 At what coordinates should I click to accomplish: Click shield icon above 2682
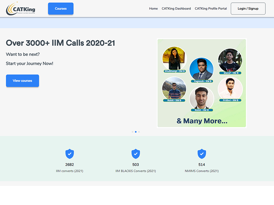point(70,154)
